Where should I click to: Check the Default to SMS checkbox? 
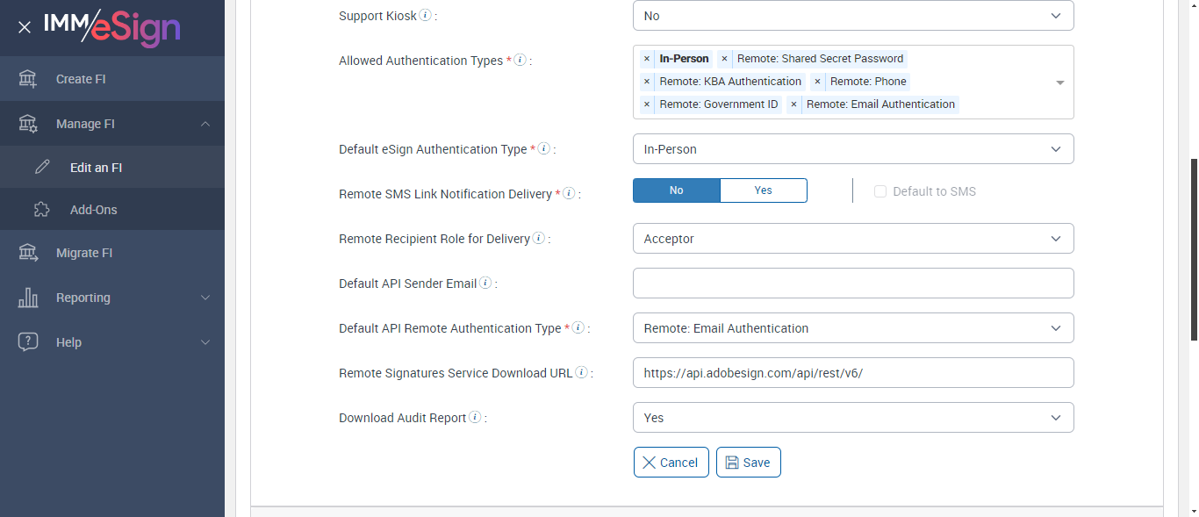point(880,191)
